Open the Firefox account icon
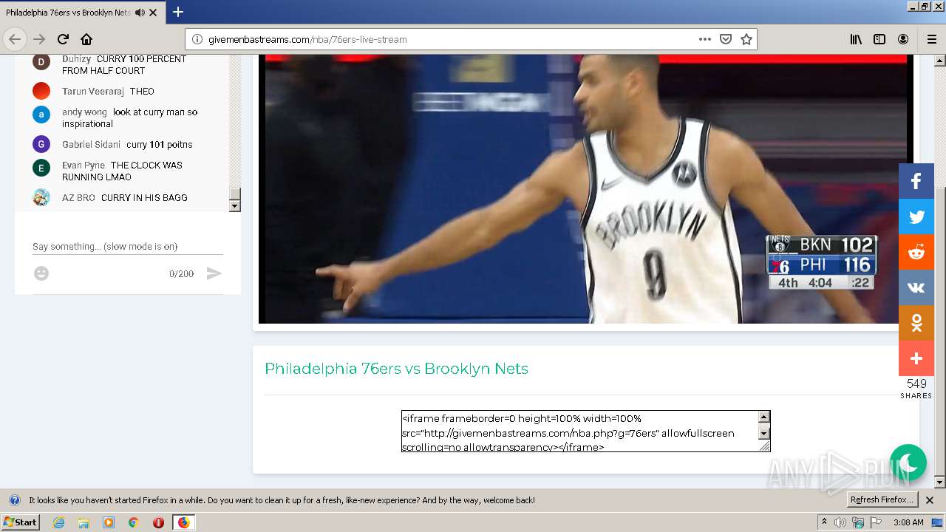946x532 pixels. click(x=903, y=39)
